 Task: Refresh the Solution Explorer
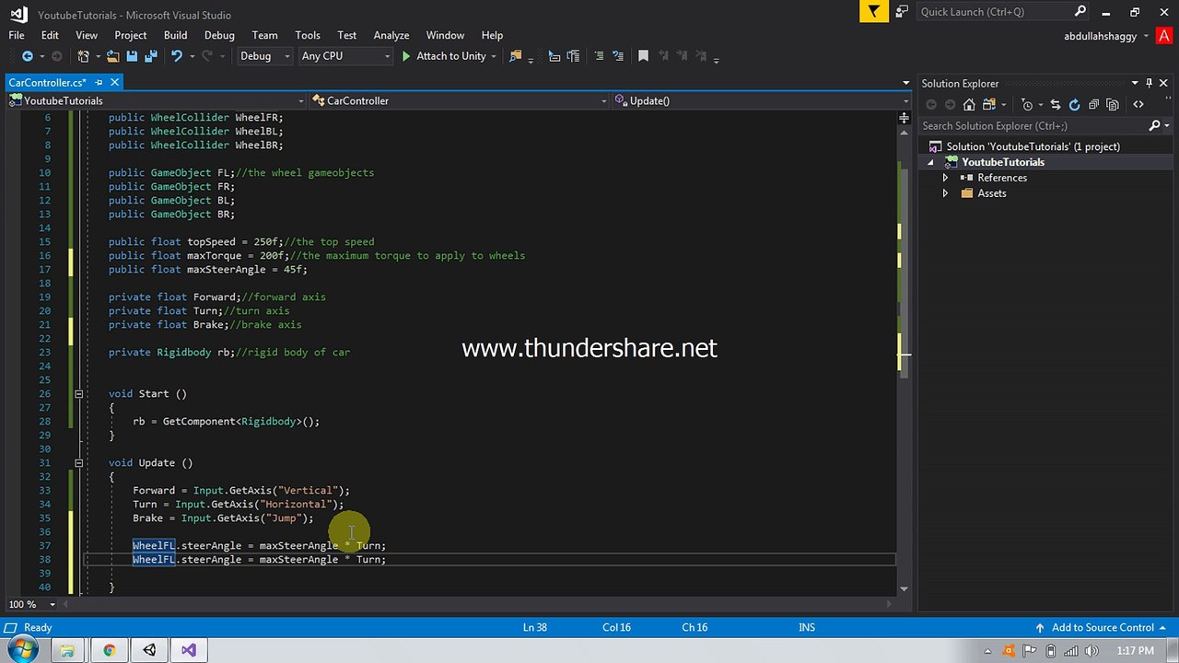pyautogui.click(x=1074, y=104)
